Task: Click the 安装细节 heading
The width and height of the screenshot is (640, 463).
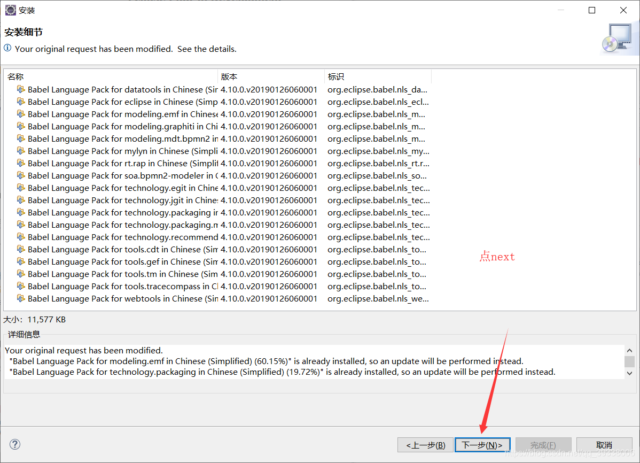Action: 24,32
